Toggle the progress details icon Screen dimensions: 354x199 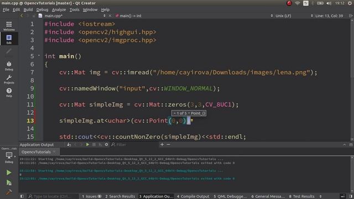point(343,196)
